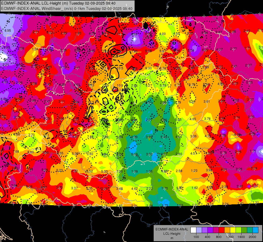Click the map value 3.79
263x242 pixels.
click(178, 102)
